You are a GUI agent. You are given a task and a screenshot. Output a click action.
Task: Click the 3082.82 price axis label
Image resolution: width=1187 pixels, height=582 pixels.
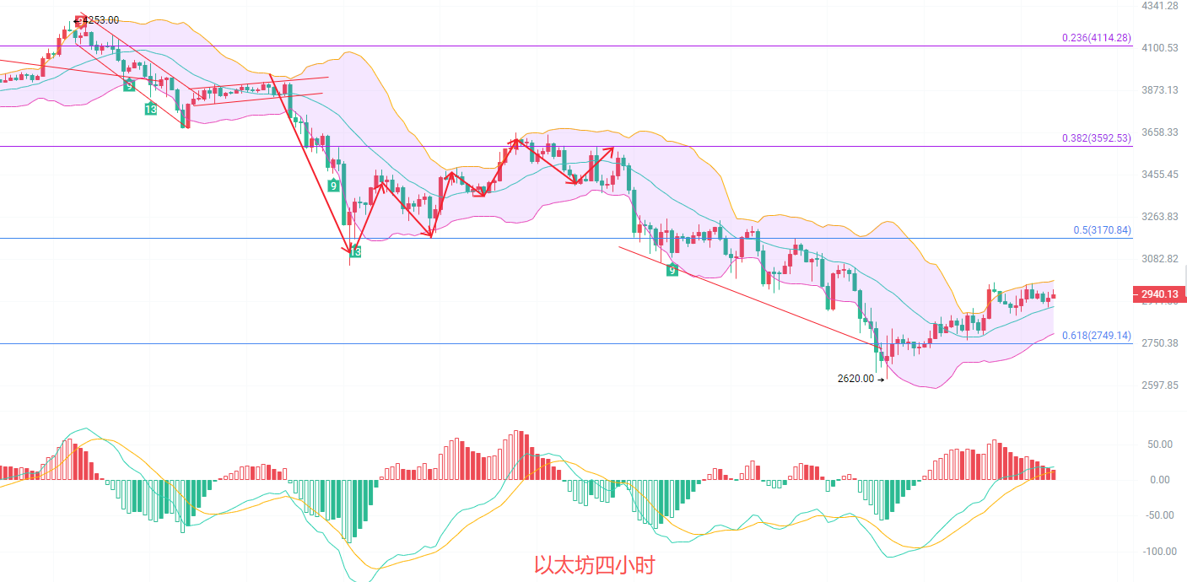pyautogui.click(x=1158, y=259)
